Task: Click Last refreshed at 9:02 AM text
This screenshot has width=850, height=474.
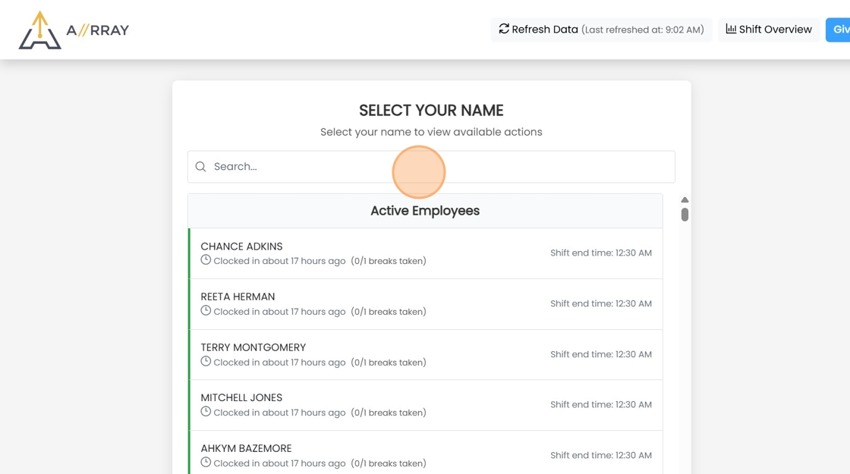Action: pyautogui.click(x=642, y=30)
